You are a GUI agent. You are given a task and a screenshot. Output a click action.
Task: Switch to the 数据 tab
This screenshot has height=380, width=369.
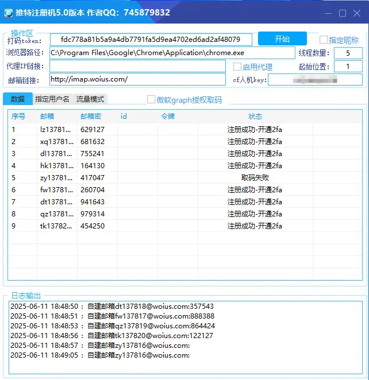pyautogui.click(x=18, y=99)
